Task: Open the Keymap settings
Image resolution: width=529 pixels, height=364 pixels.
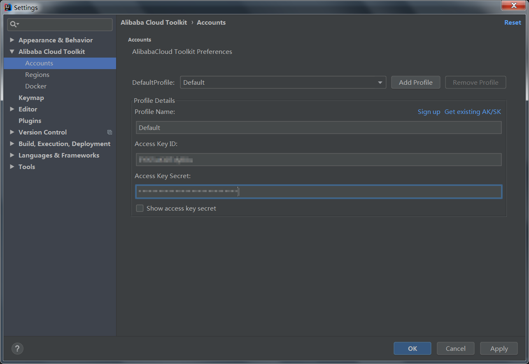Action: (x=31, y=98)
